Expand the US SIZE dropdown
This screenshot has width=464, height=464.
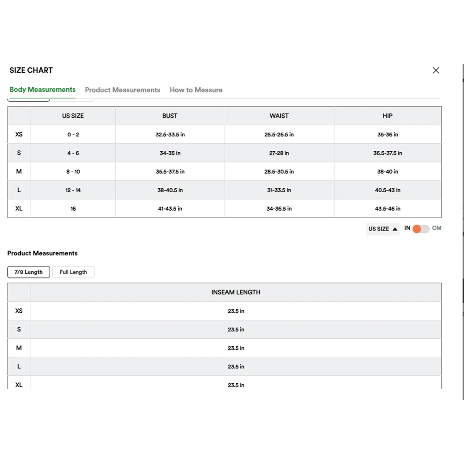(383, 229)
